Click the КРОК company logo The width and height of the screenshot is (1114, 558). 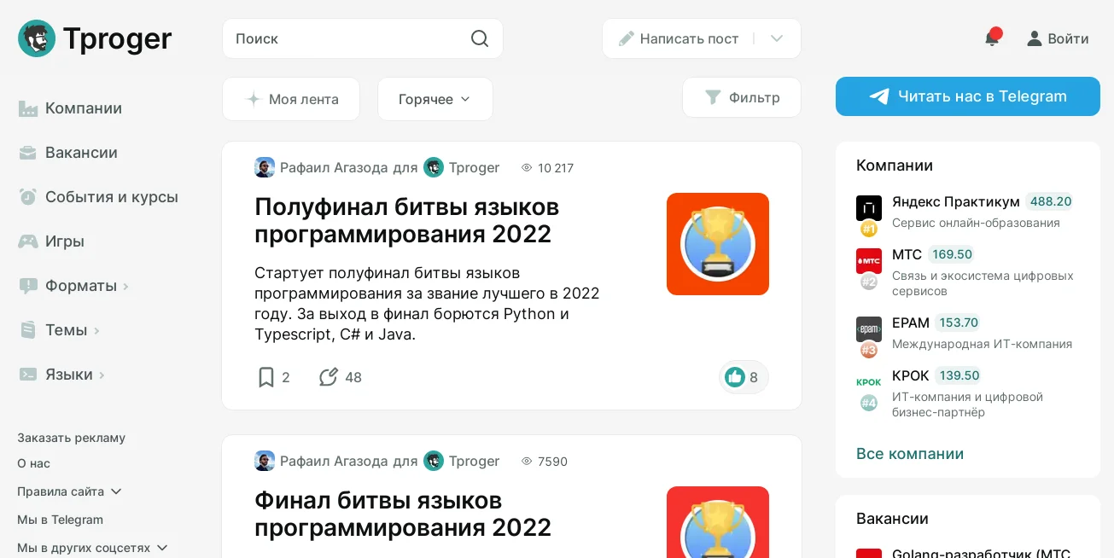tap(869, 382)
